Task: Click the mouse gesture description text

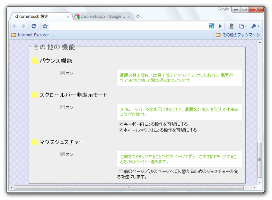Action: 178,159
